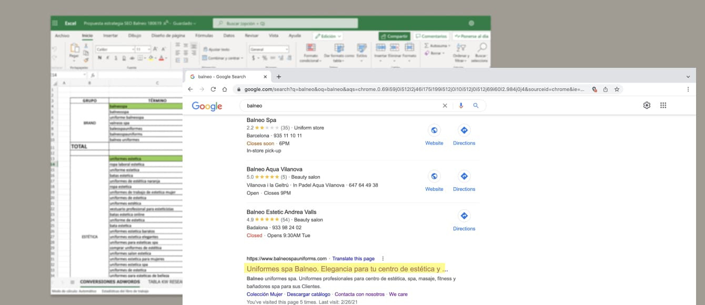
Task: Clear the Google search box text
Action: 445,106
